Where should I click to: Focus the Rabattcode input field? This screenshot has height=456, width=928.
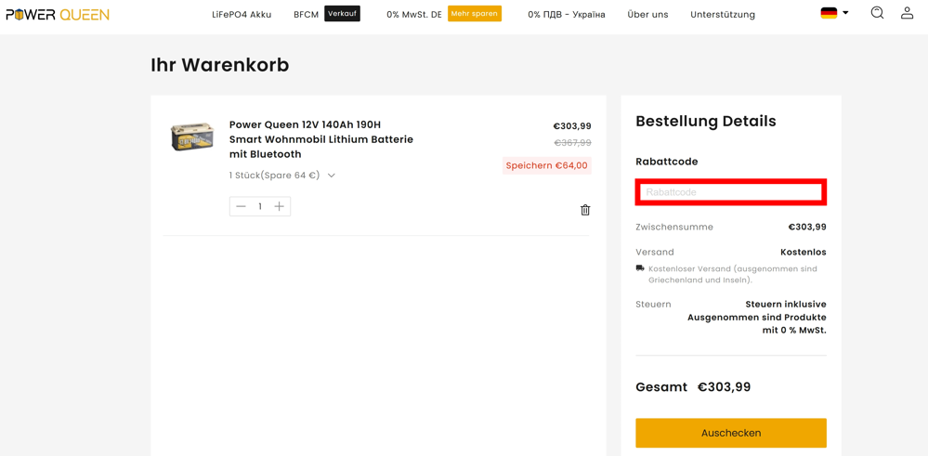(731, 192)
